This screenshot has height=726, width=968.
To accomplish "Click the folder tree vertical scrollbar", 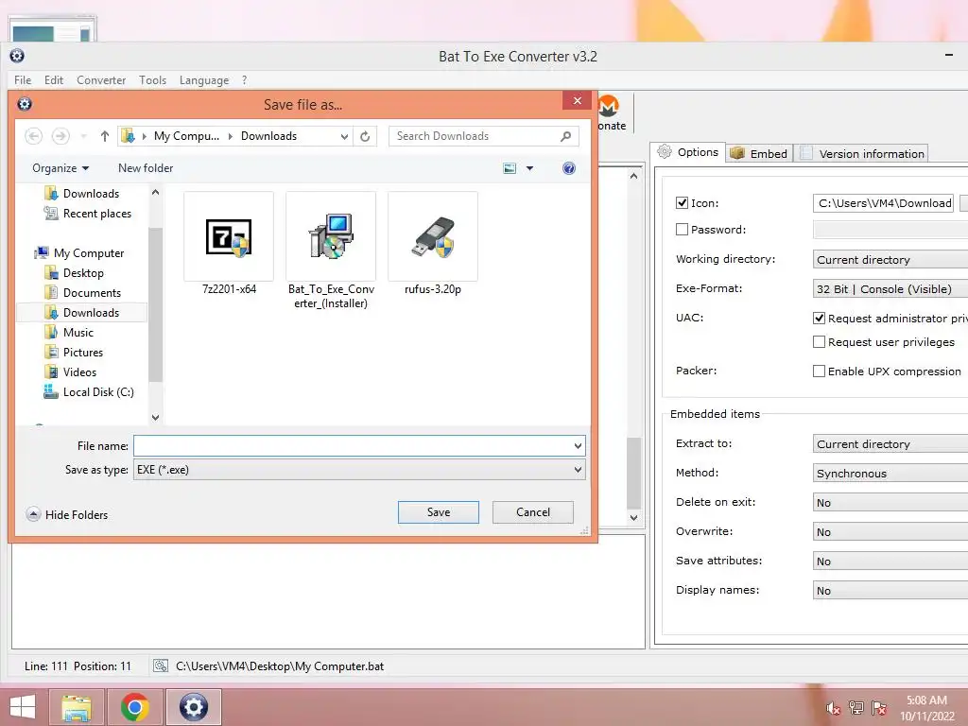I will tap(156, 305).
